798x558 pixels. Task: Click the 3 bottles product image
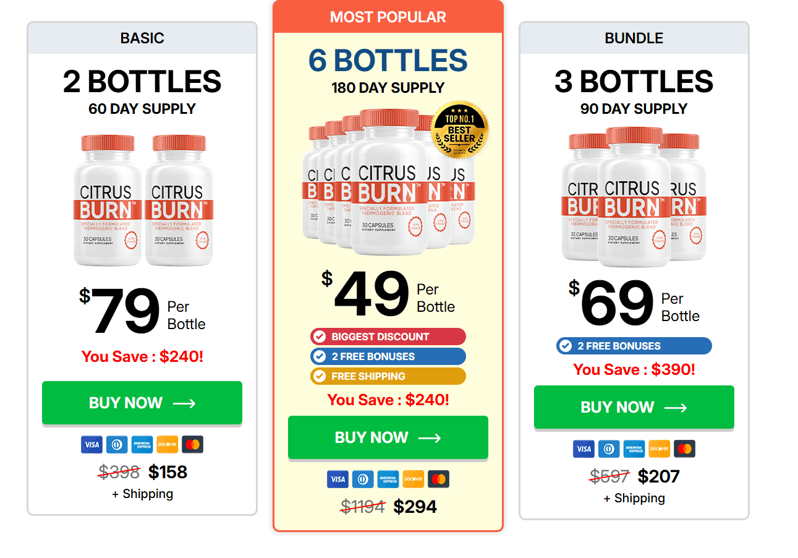pos(634,196)
